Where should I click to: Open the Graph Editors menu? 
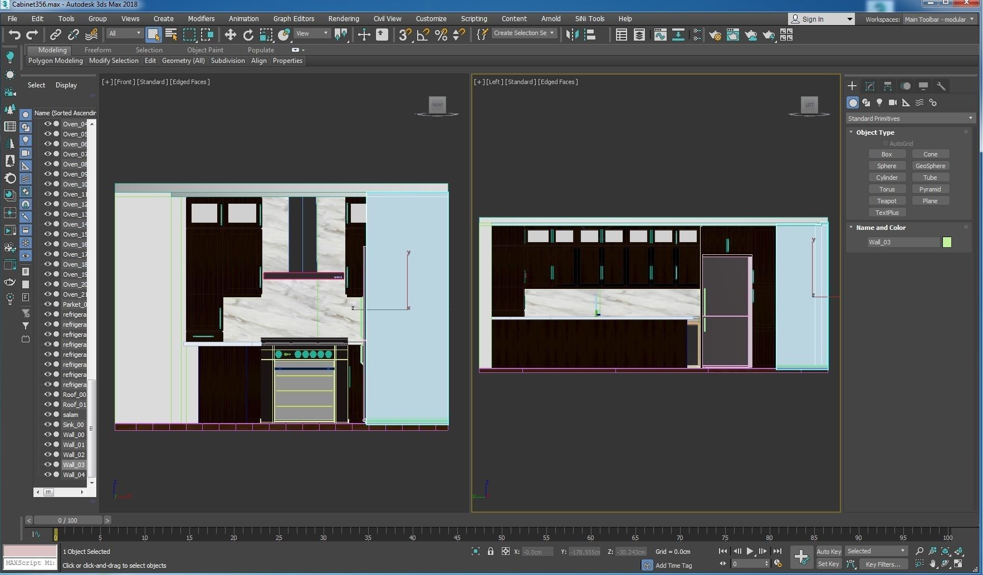[x=294, y=18]
